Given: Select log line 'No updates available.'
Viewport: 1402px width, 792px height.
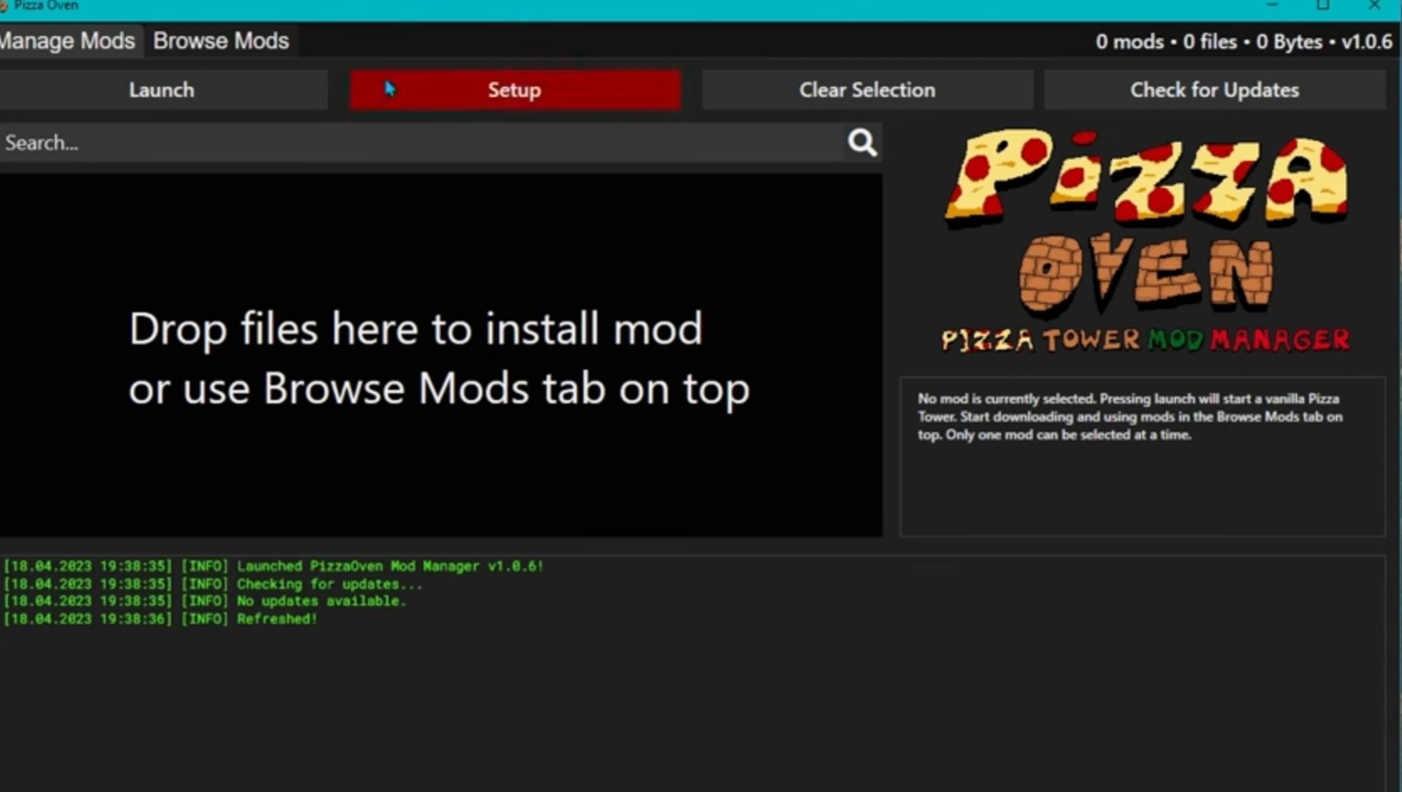Looking at the screenshot, I should [205, 602].
